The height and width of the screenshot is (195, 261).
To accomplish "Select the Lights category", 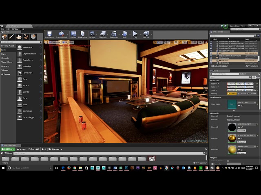I will coord(4,54).
